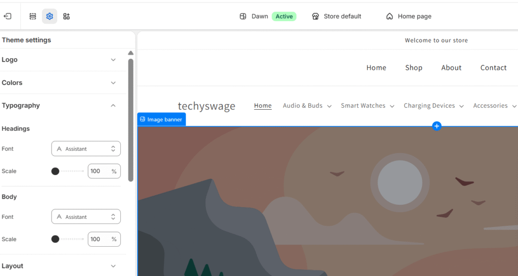Click Shop in the top menu

[x=414, y=68]
